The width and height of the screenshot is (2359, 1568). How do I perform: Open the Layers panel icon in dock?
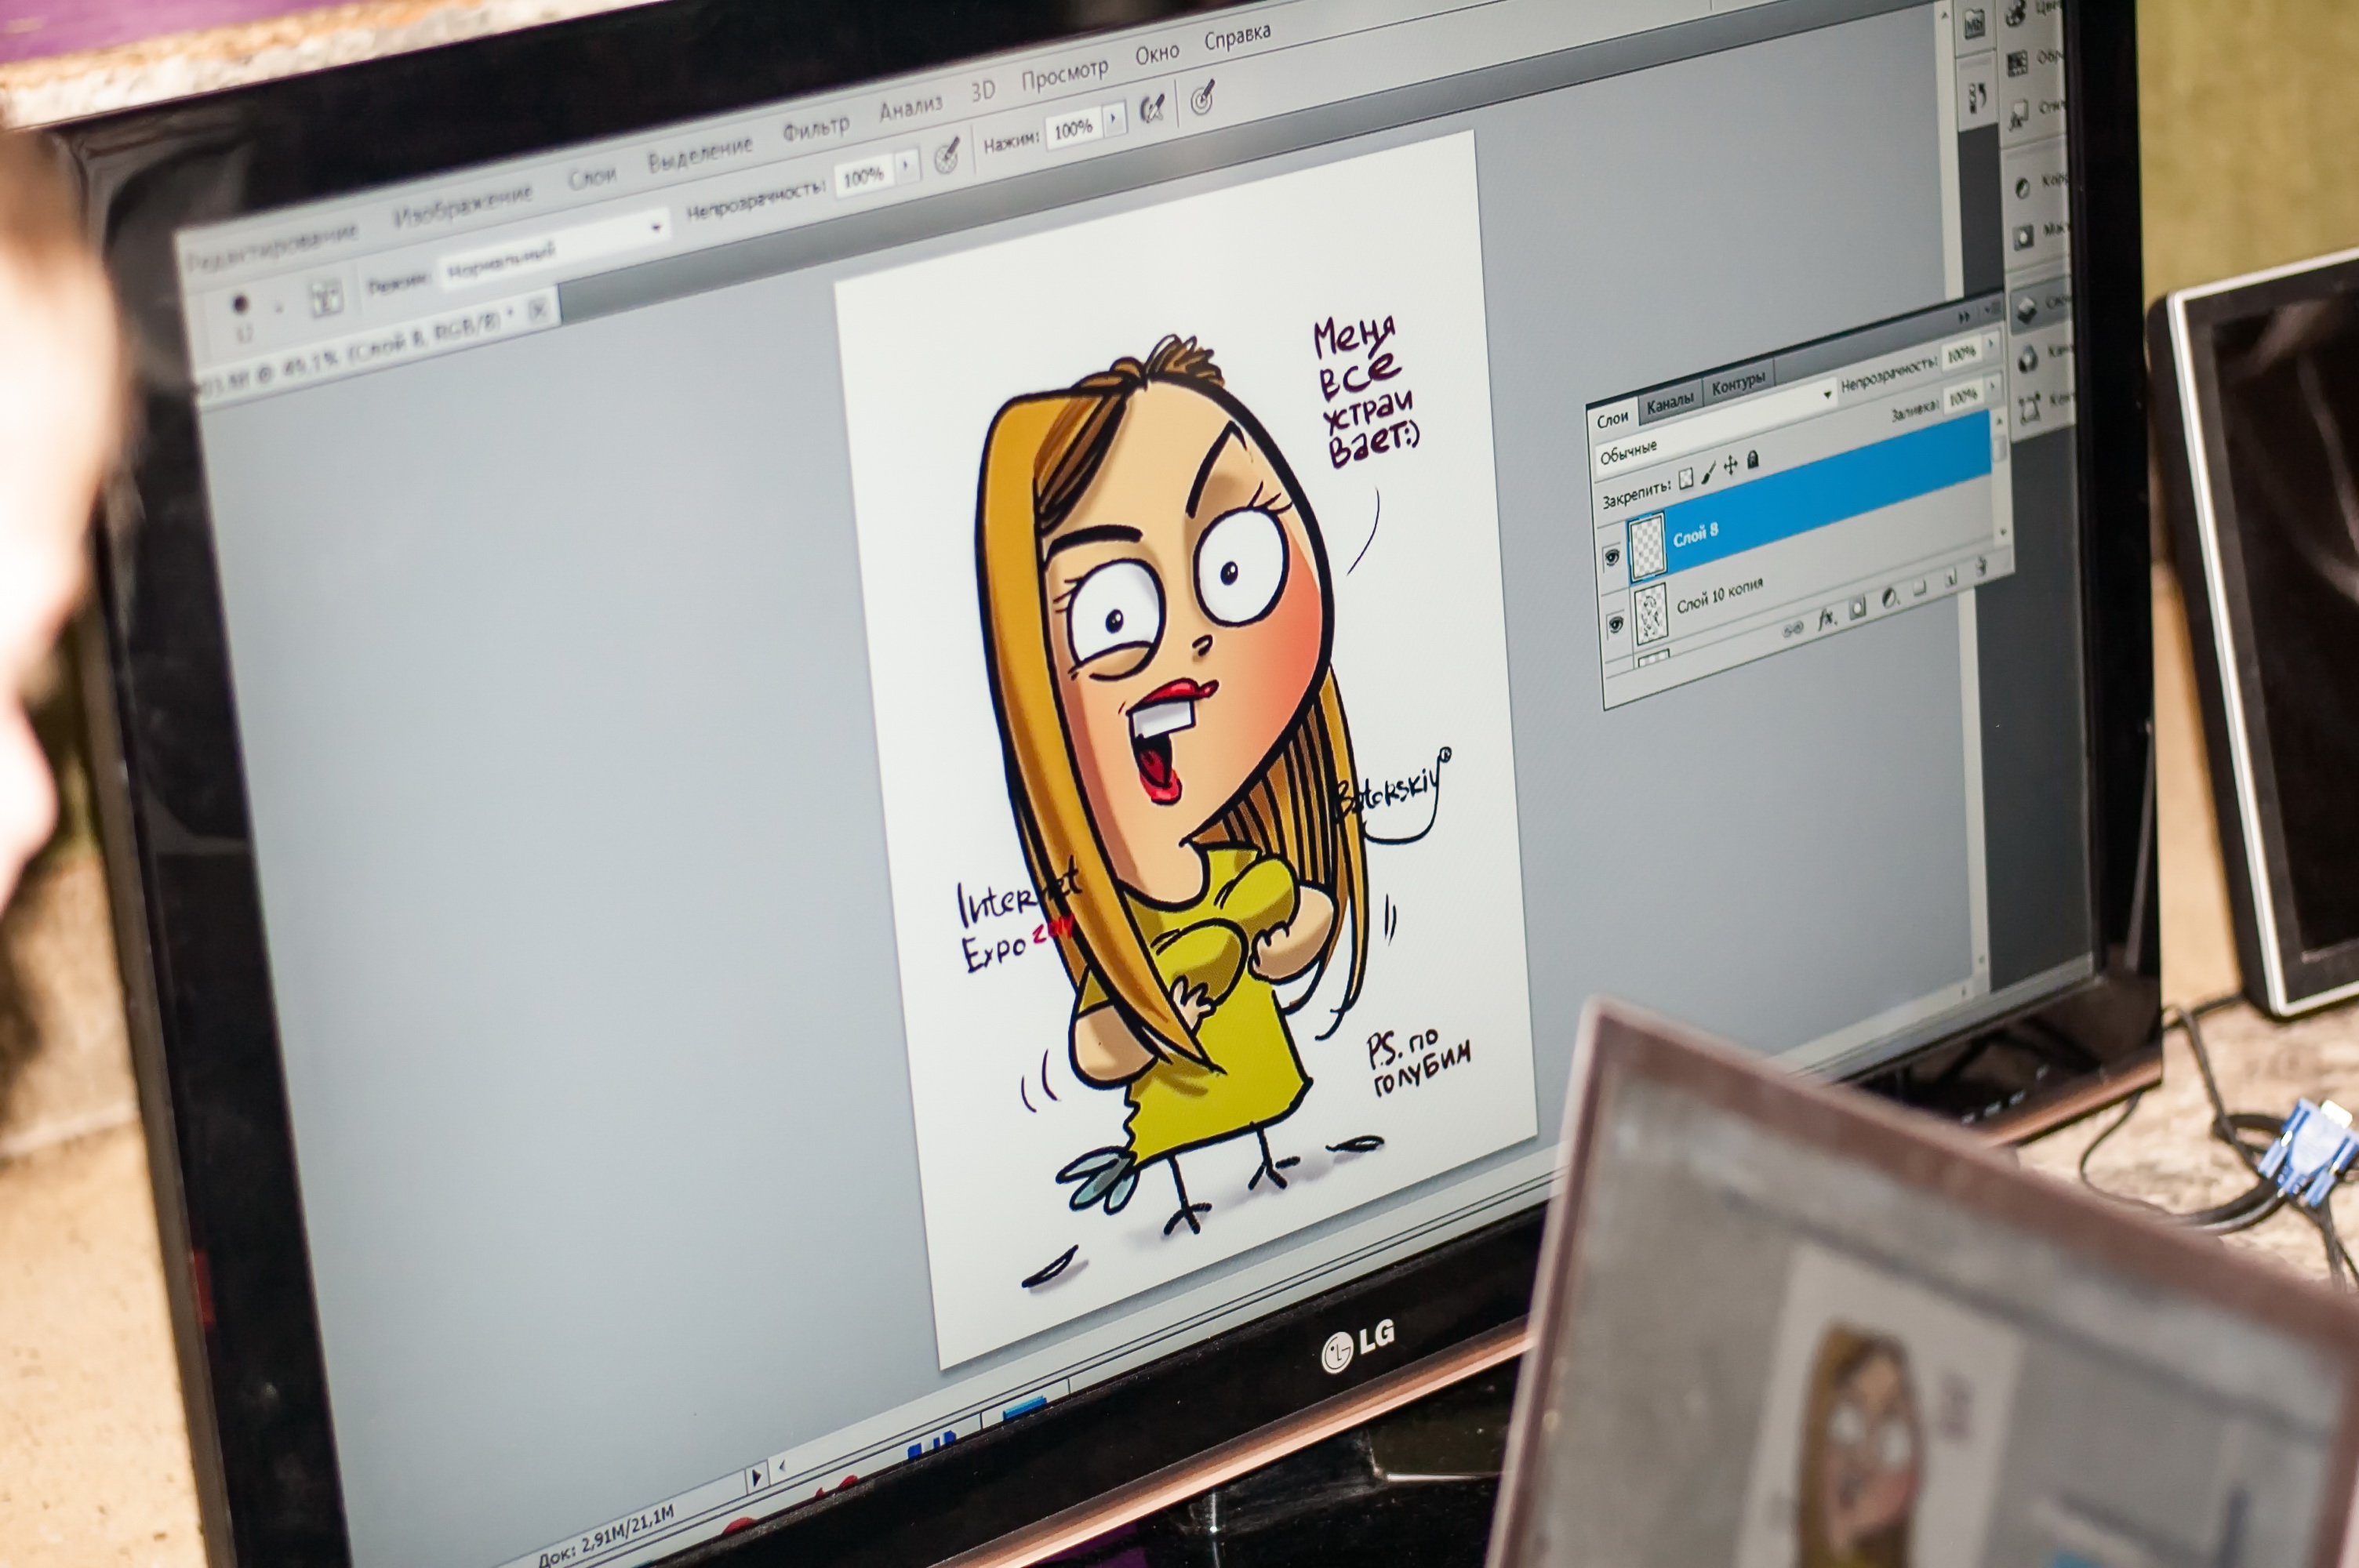click(2026, 310)
